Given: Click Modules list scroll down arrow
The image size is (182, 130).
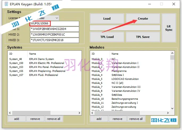Looking at the screenshot, I should pyautogui.click(x=172, y=109).
